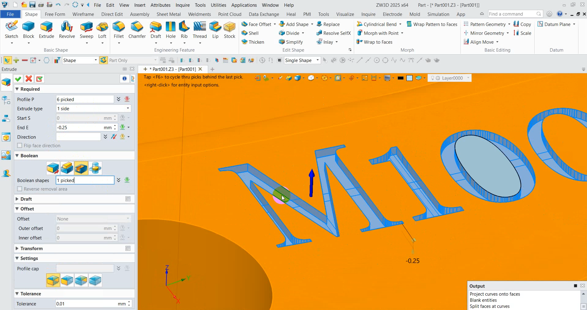This screenshot has height=310, width=587.
Task: Select the Chamfer tool
Action: [x=137, y=30]
